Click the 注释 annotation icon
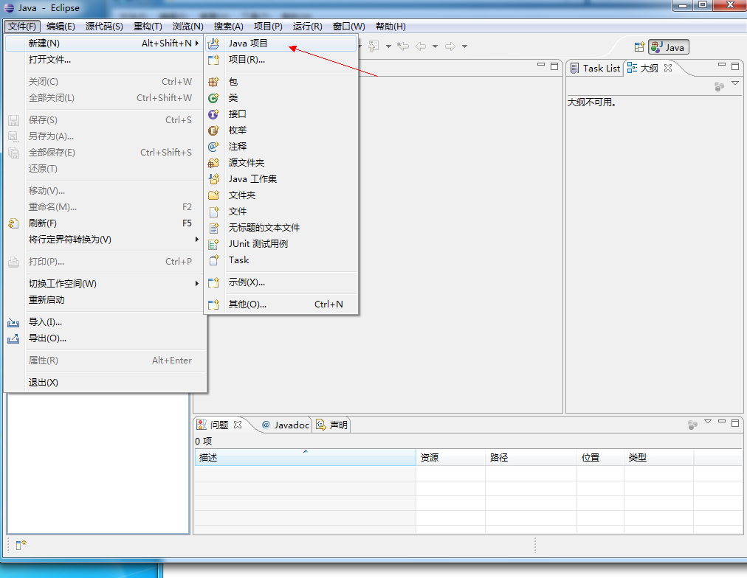The width and height of the screenshot is (747, 578). pyautogui.click(x=213, y=147)
